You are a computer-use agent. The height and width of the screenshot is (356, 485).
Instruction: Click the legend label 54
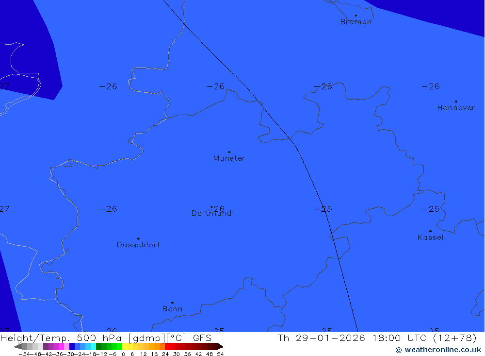pyautogui.click(x=220, y=354)
